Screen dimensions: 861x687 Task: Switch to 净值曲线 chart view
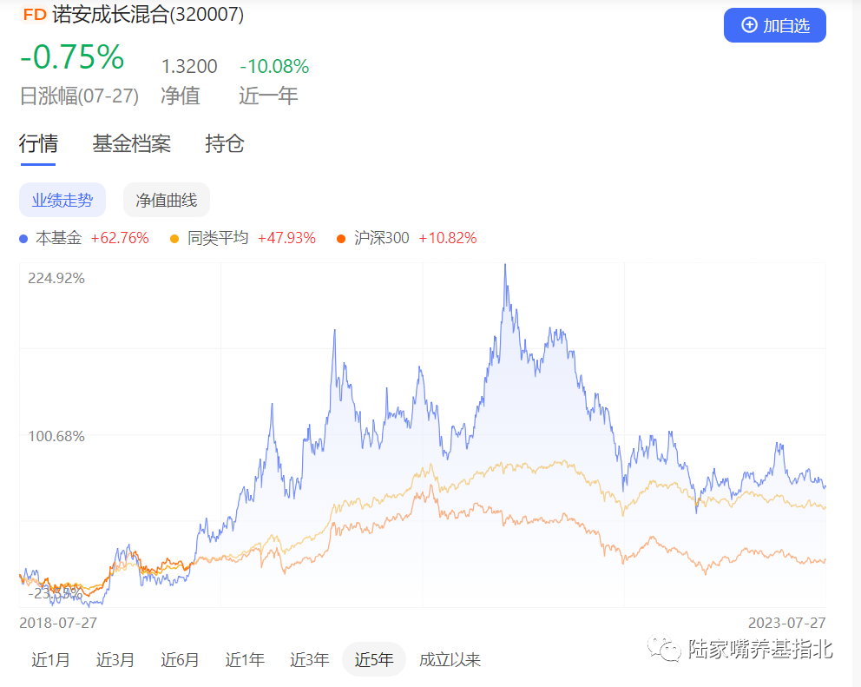click(x=167, y=200)
